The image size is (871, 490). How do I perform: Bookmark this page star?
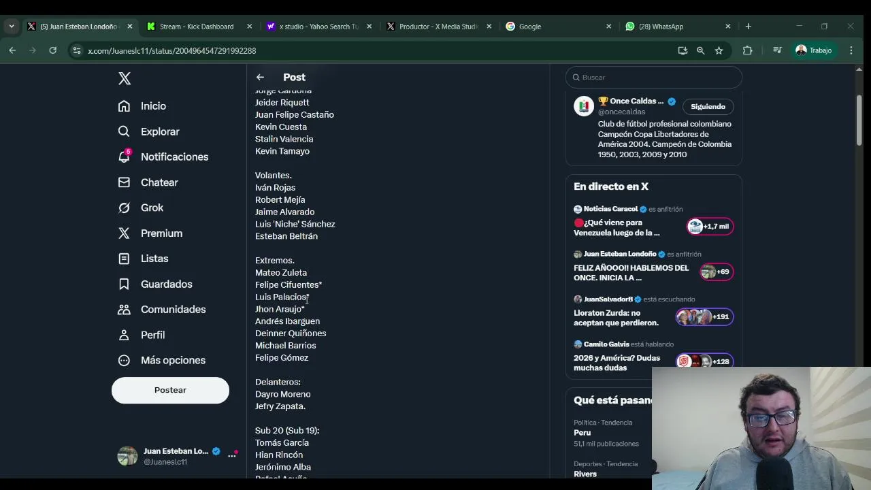point(719,50)
